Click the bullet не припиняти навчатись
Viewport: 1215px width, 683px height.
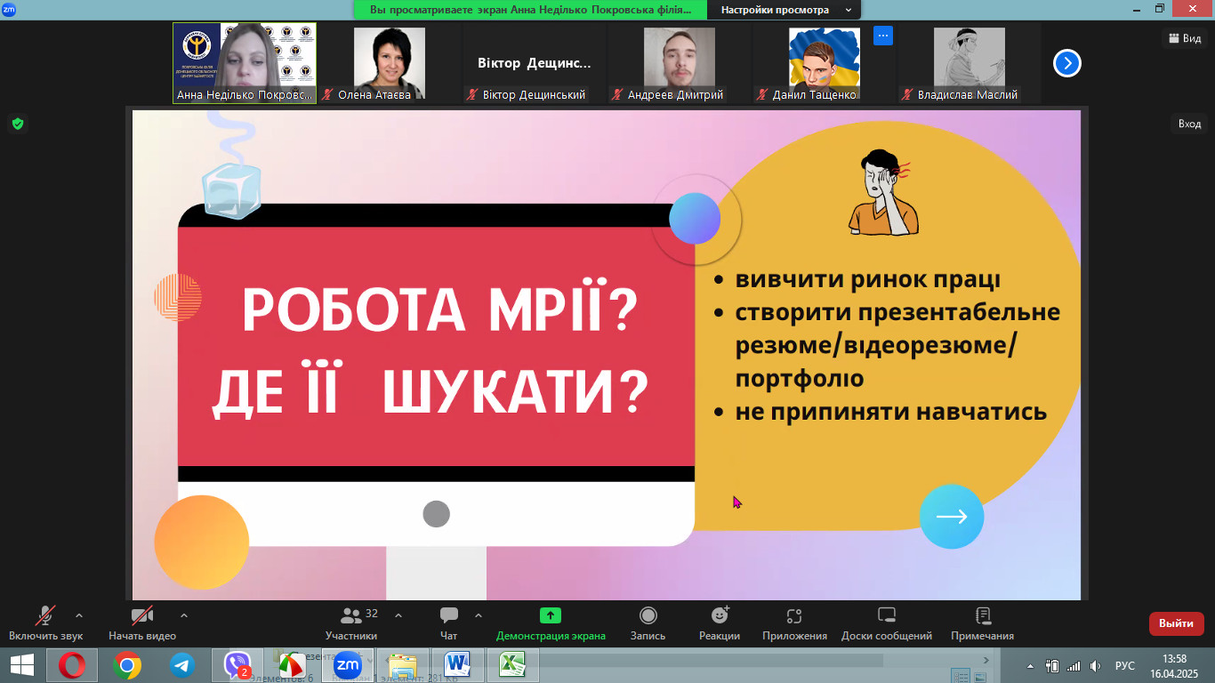pyautogui.click(x=890, y=413)
